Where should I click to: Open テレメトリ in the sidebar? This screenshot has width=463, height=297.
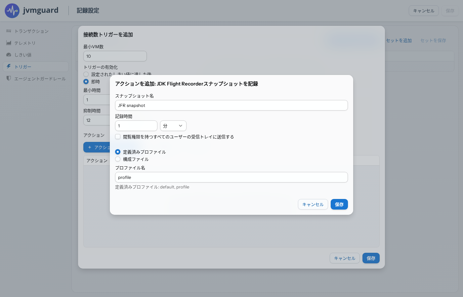click(x=36, y=43)
